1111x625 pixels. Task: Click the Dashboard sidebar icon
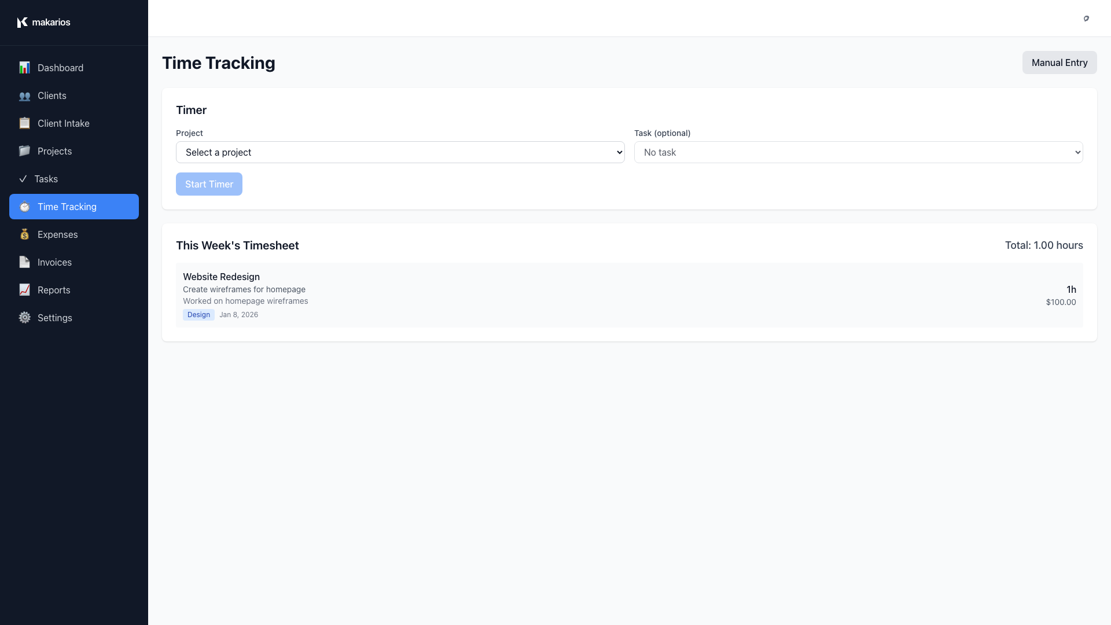pyautogui.click(x=24, y=68)
